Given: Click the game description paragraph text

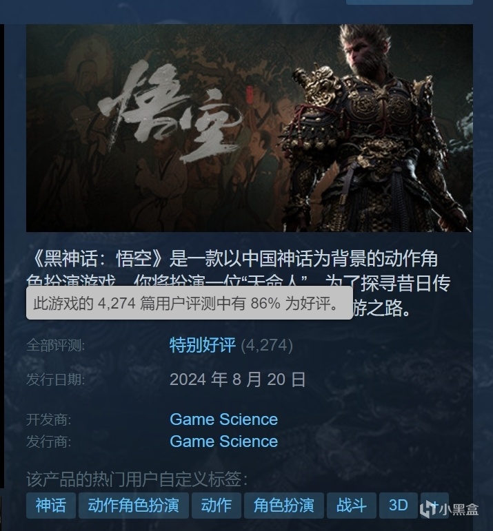Looking at the screenshot, I should coord(239,283).
